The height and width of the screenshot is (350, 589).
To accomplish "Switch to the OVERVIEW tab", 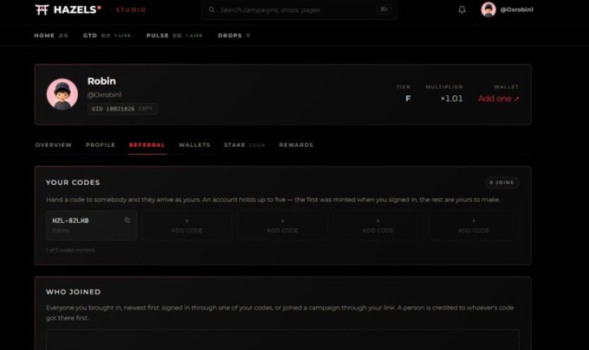I will point(54,145).
